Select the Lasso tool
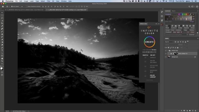Viewport: 199px width, 112px height. click(x=2, y=18)
